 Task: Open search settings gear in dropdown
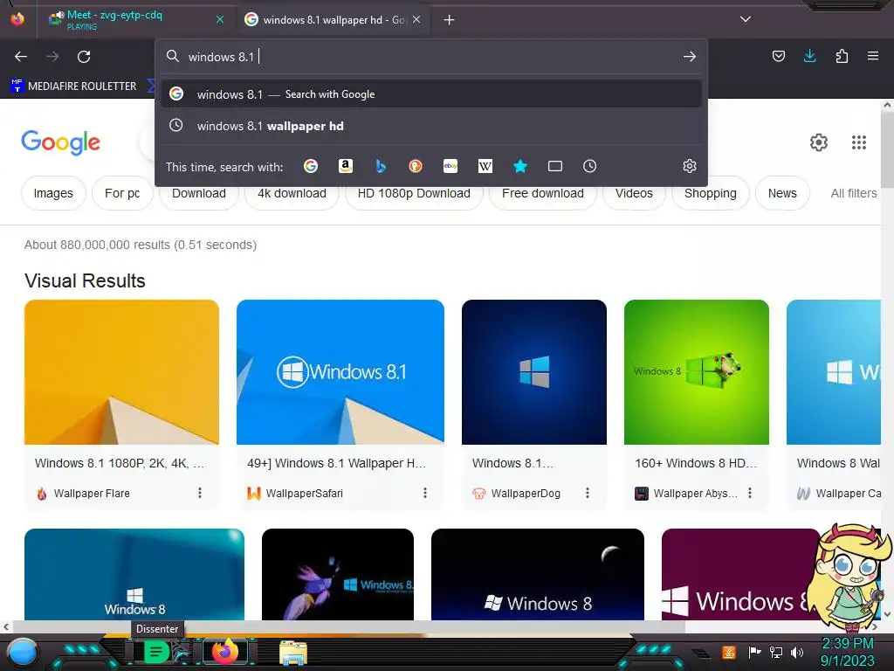coord(690,166)
